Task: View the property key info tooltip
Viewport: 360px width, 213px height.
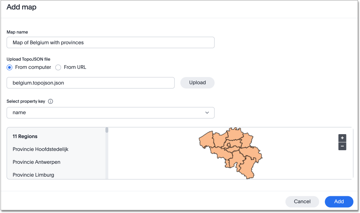Action: (x=50, y=101)
